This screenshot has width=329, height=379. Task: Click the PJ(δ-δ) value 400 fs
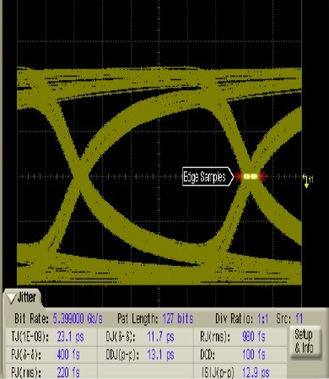tap(68, 355)
